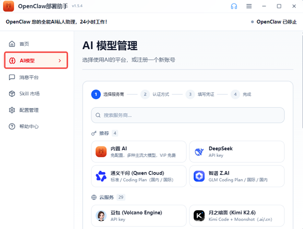Choose the DeepSeek API key card
The width and height of the screenshot is (303, 229).
(237, 151)
